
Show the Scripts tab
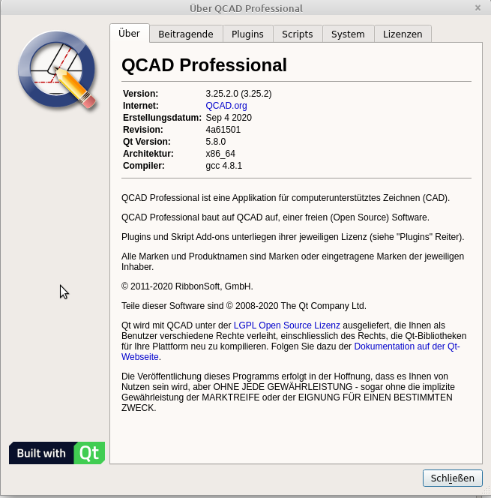pyautogui.click(x=298, y=34)
